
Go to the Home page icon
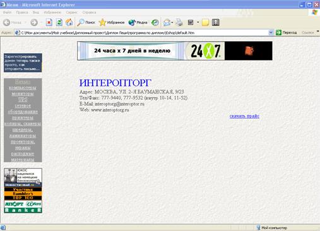pos(69,22)
